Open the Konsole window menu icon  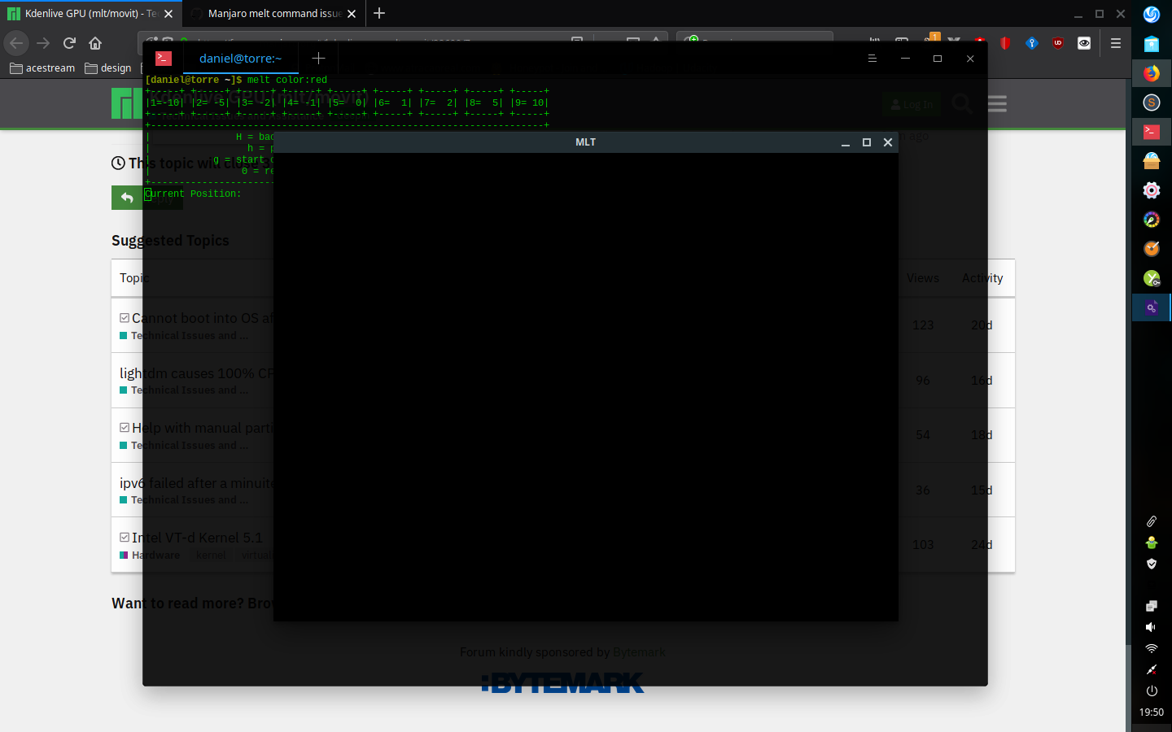872,58
